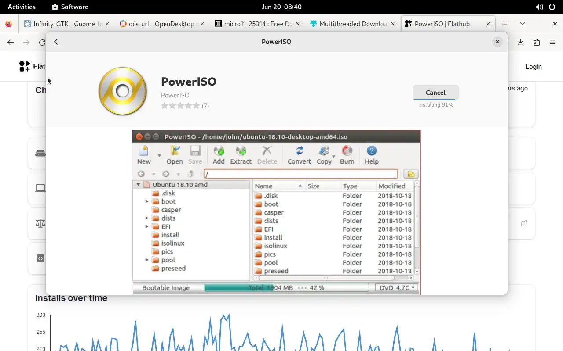The height and width of the screenshot is (351, 563).
Task: Open a new Firefox tab
Action: (505, 24)
